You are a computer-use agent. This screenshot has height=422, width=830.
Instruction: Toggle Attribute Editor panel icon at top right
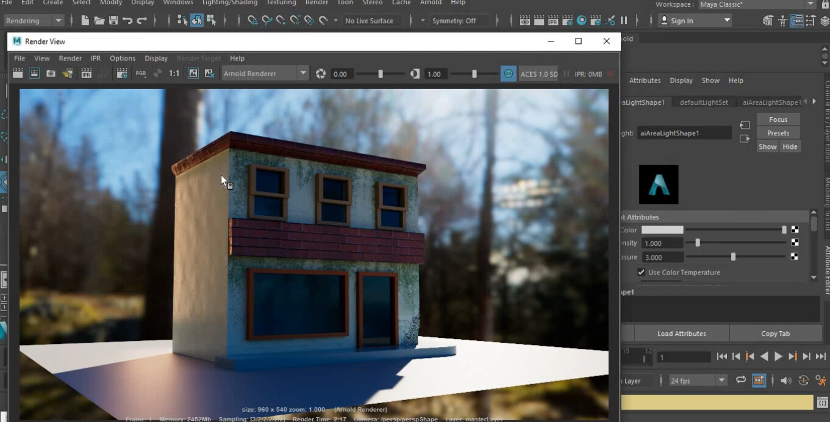[796, 21]
